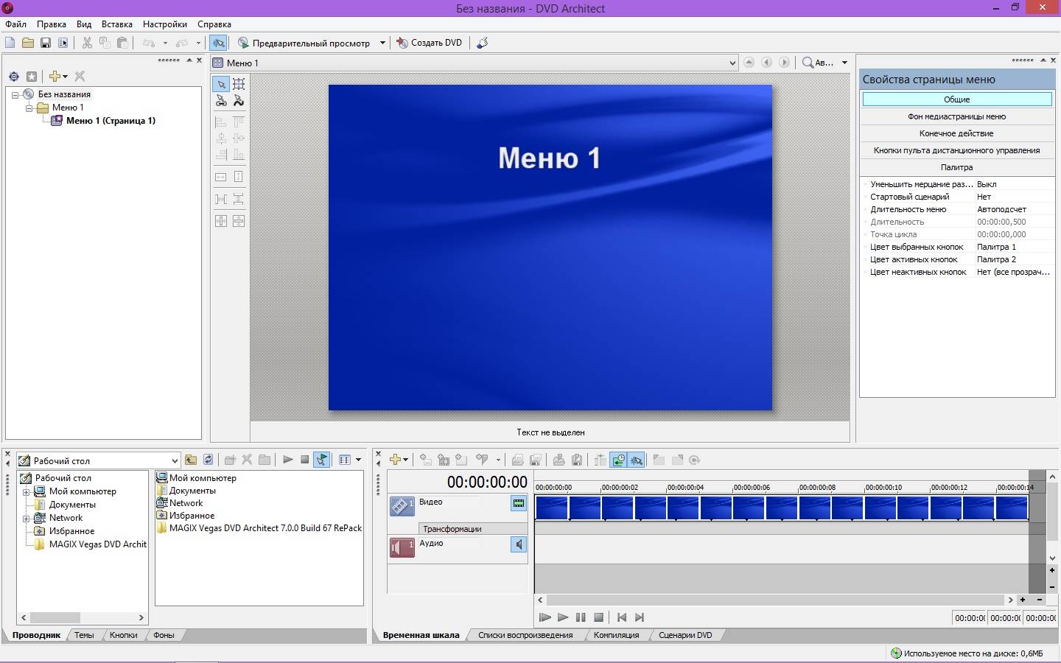This screenshot has height=663, width=1061.
Task: Click the video track icon
Action: tap(402, 506)
